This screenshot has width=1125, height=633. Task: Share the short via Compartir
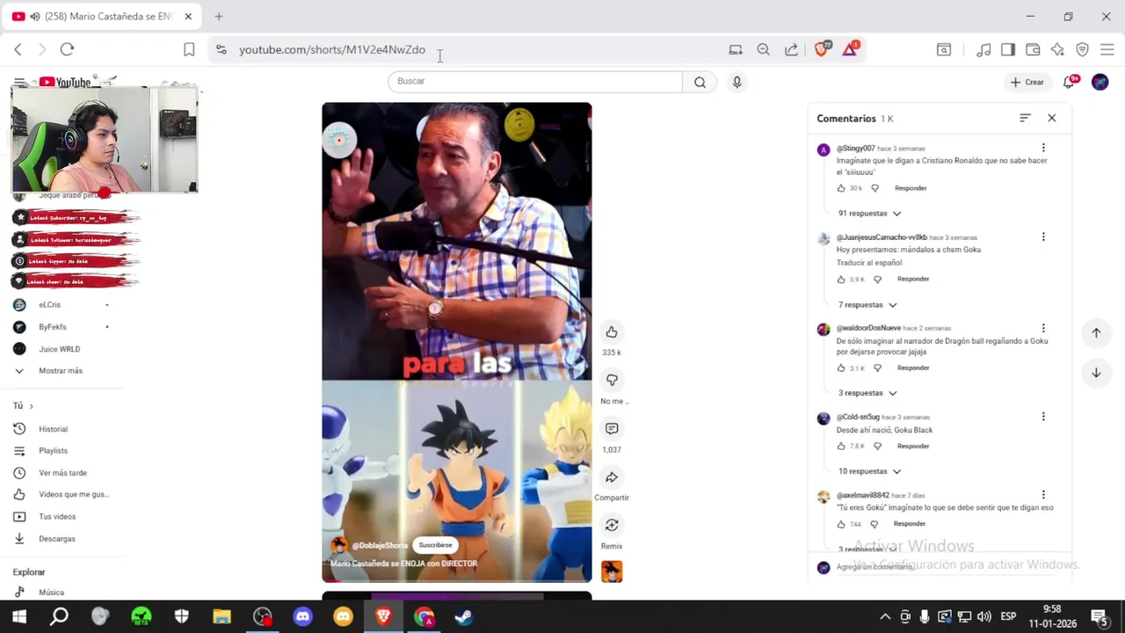click(612, 477)
